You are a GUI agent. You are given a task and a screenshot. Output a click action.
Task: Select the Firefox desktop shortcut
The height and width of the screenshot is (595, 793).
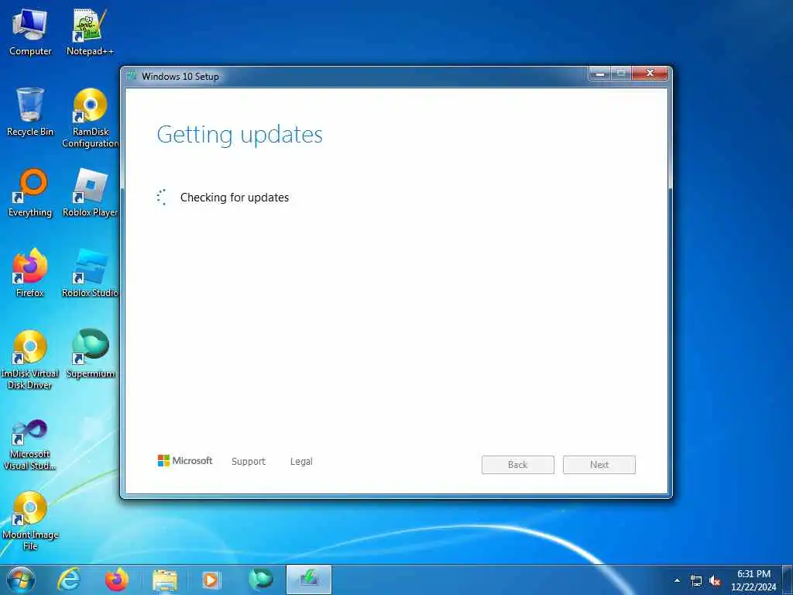pyautogui.click(x=30, y=273)
